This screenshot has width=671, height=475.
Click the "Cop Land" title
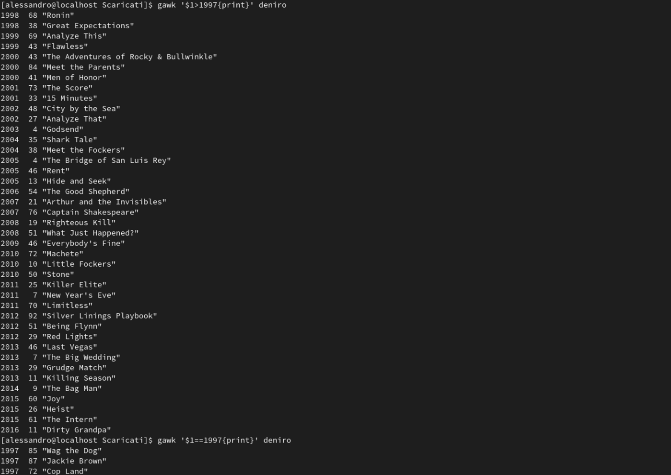tap(65, 471)
